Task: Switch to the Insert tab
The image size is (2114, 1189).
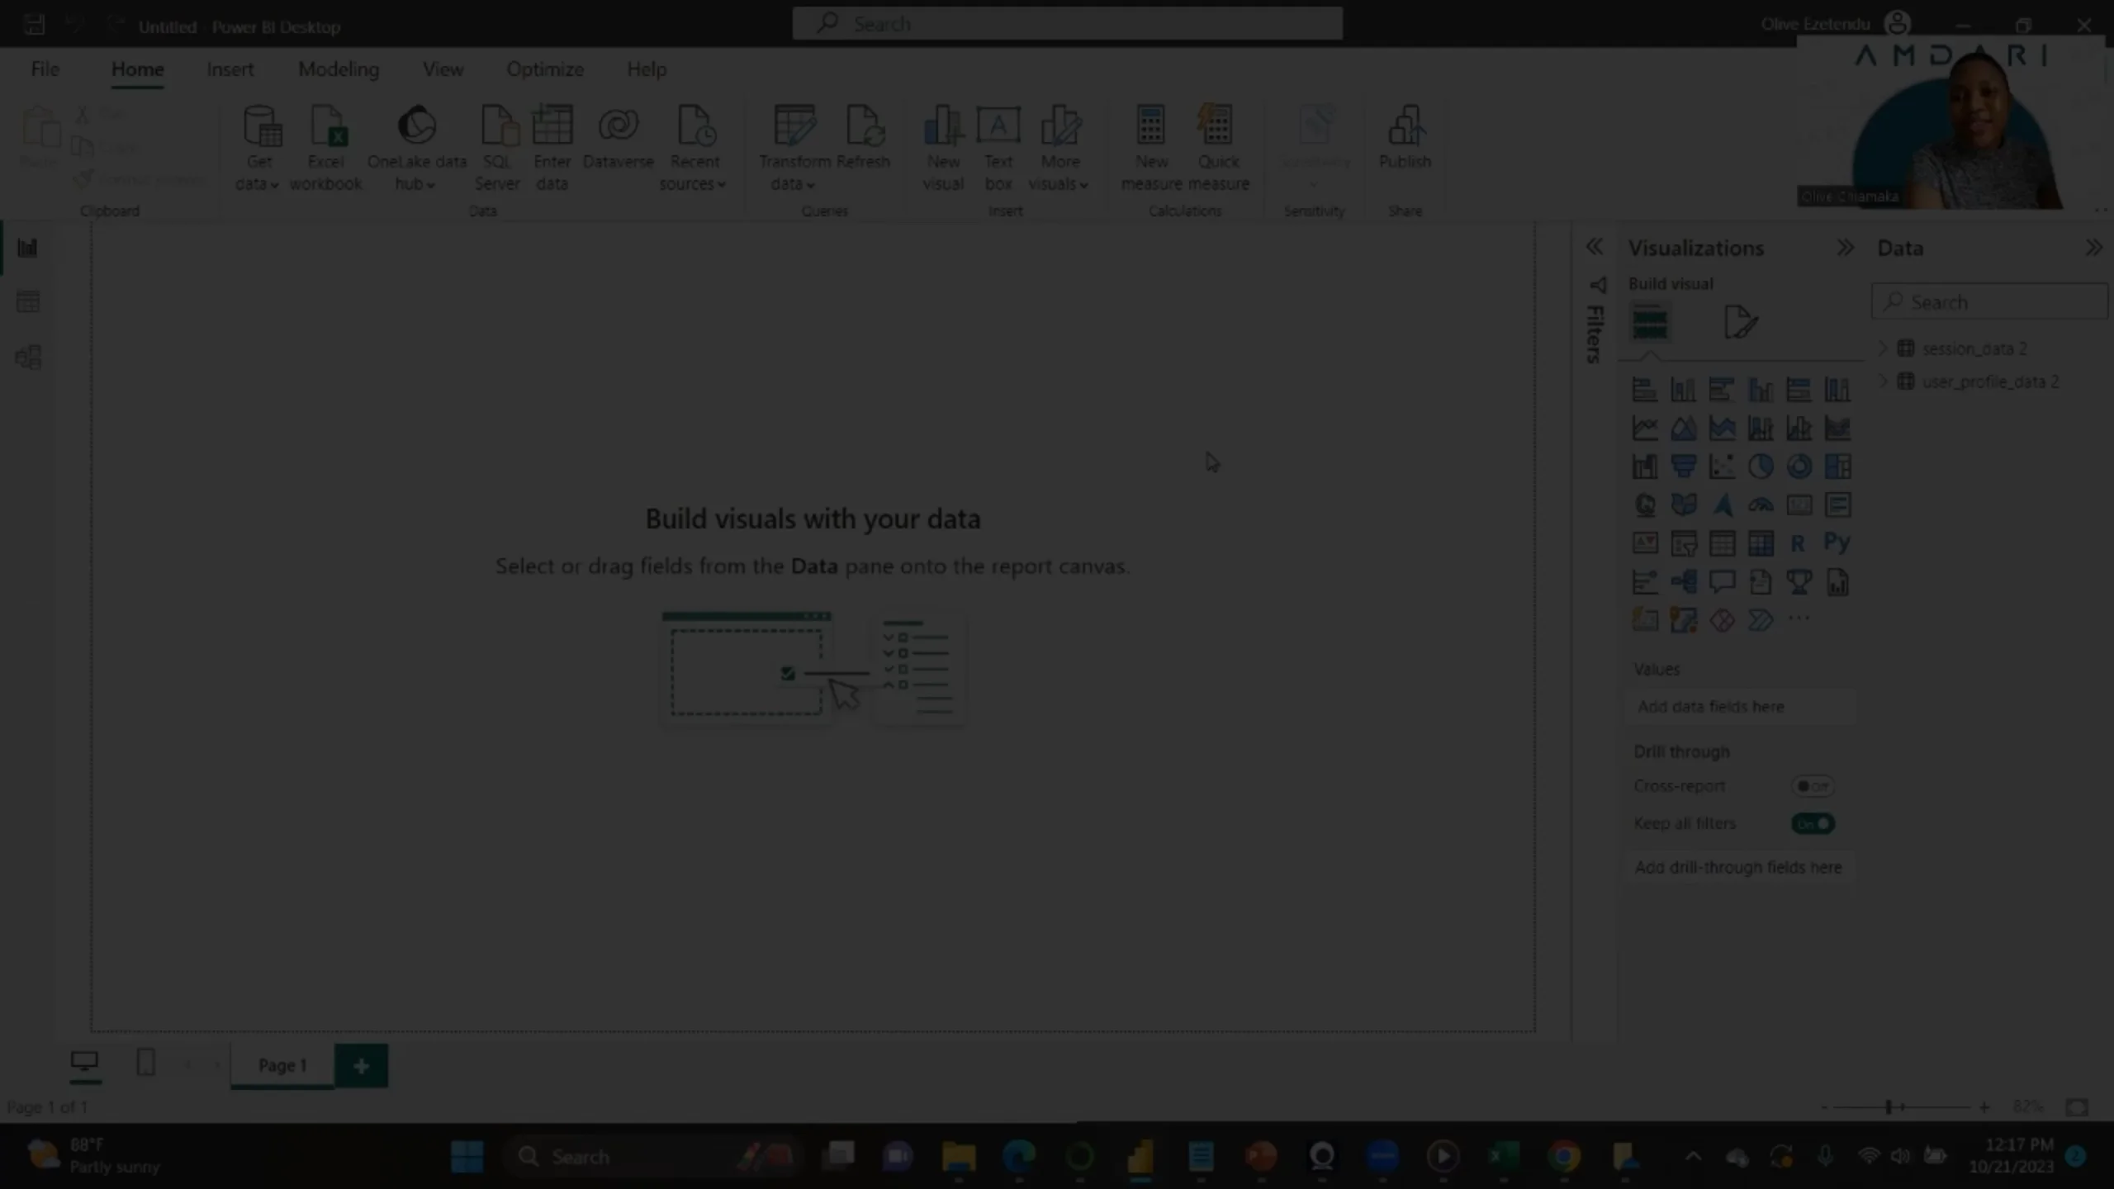Action: (230, 69)
